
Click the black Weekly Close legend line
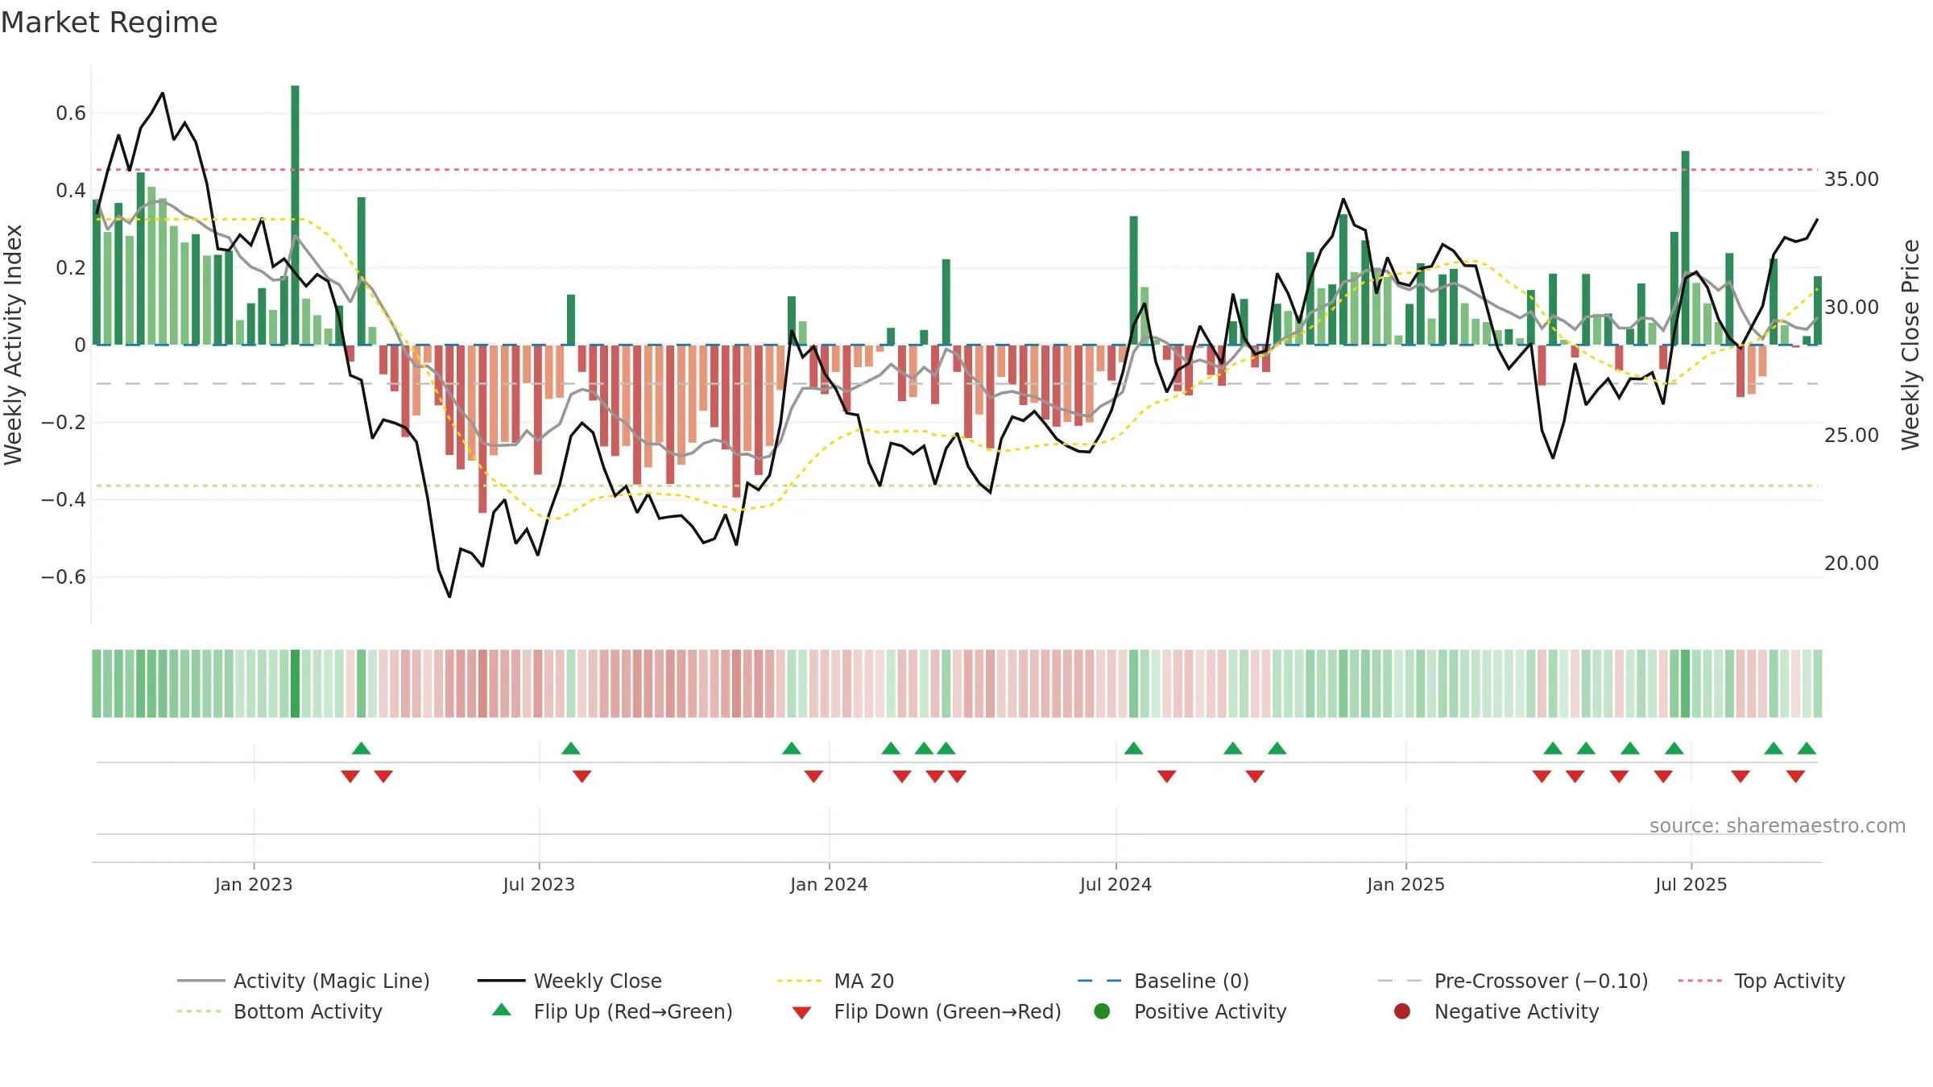[501, 981]
